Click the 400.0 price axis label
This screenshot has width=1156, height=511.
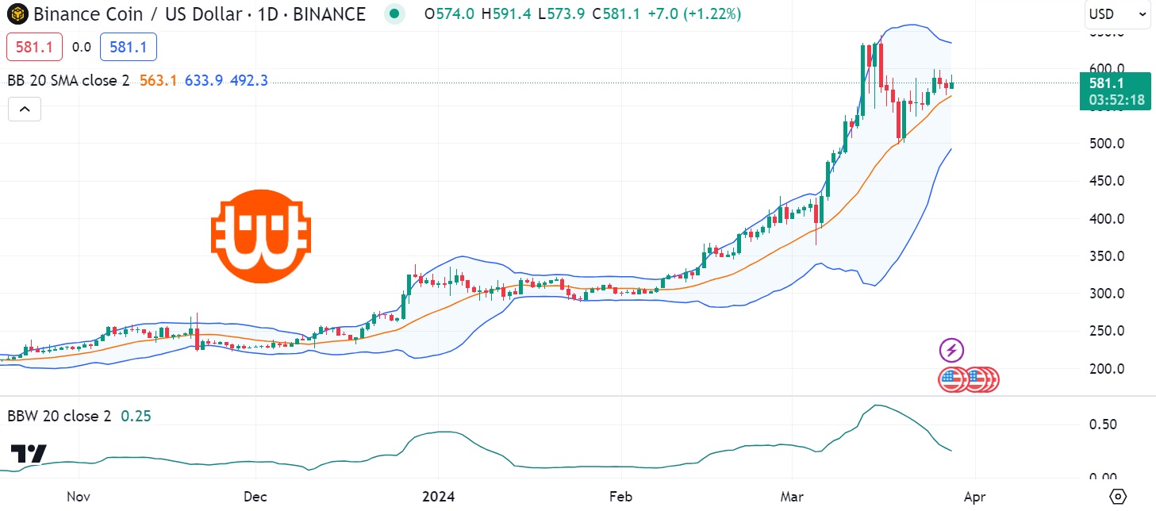pos(1105,219)
